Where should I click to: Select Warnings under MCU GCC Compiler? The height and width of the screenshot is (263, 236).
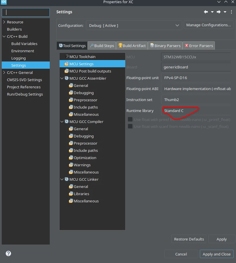pyautogui.click(x=82, y=165)
